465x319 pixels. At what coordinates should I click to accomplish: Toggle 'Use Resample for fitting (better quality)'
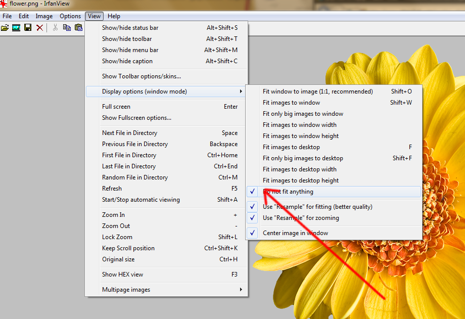tap(334, 207)
